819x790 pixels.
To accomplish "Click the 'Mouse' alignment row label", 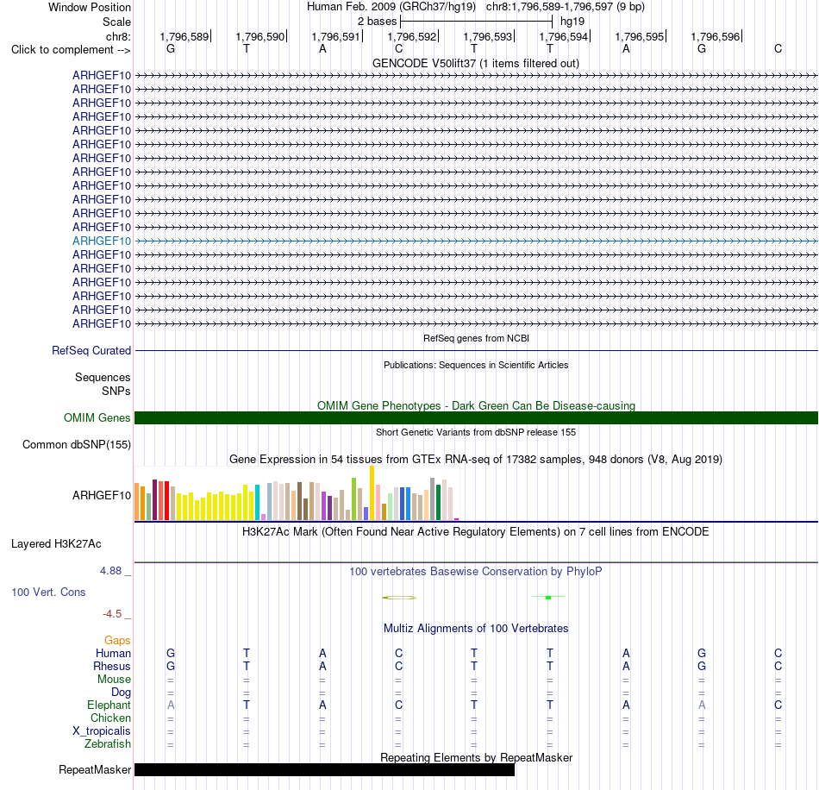I will click(x=114, y=680).
